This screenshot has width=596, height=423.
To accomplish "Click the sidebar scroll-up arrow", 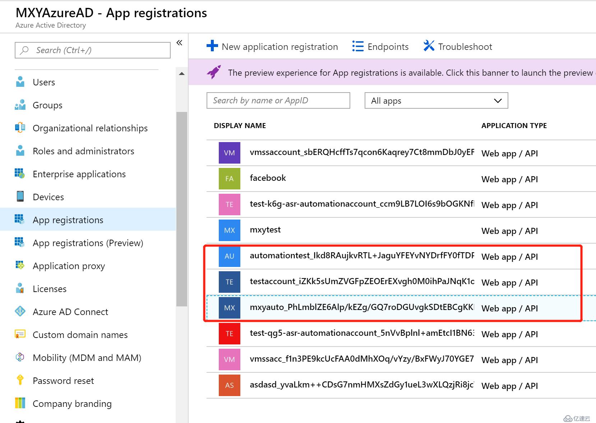I will 182,74.
